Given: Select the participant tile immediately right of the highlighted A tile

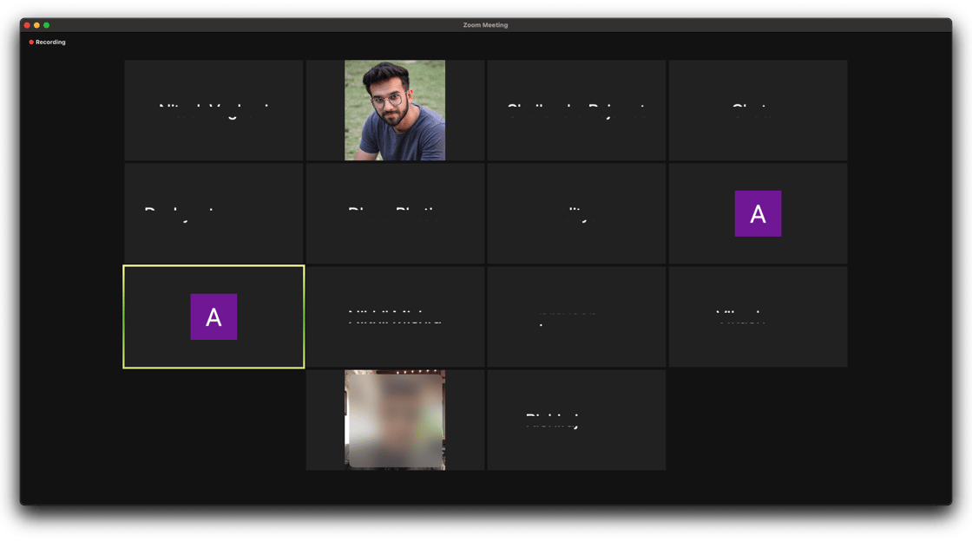Looking at the screenshot, I should tap(395, 316).
